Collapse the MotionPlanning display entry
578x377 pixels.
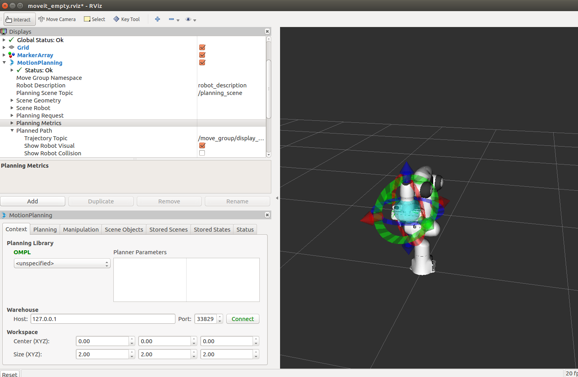tap(4, 62)
